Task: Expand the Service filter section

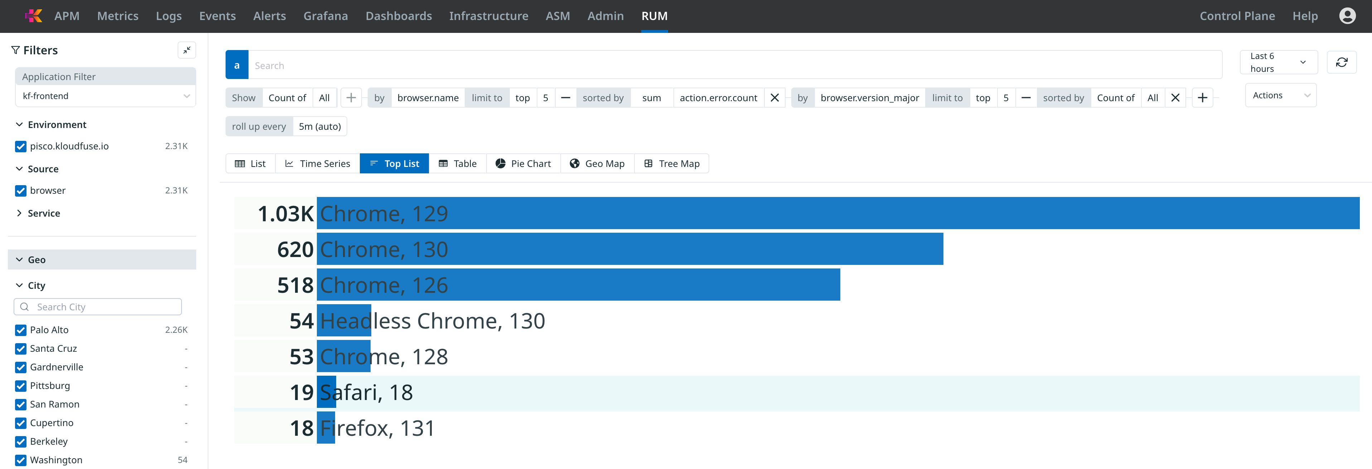Action: [43, 213]
